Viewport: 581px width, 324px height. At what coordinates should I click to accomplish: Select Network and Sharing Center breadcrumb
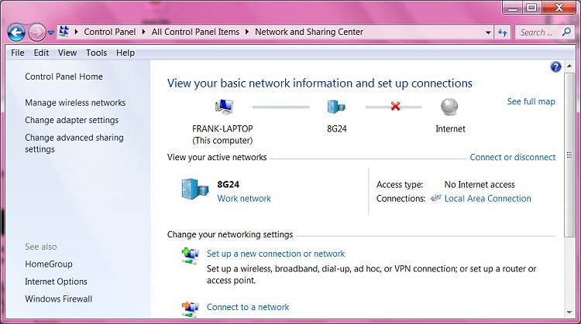click(x=309, y=32)
